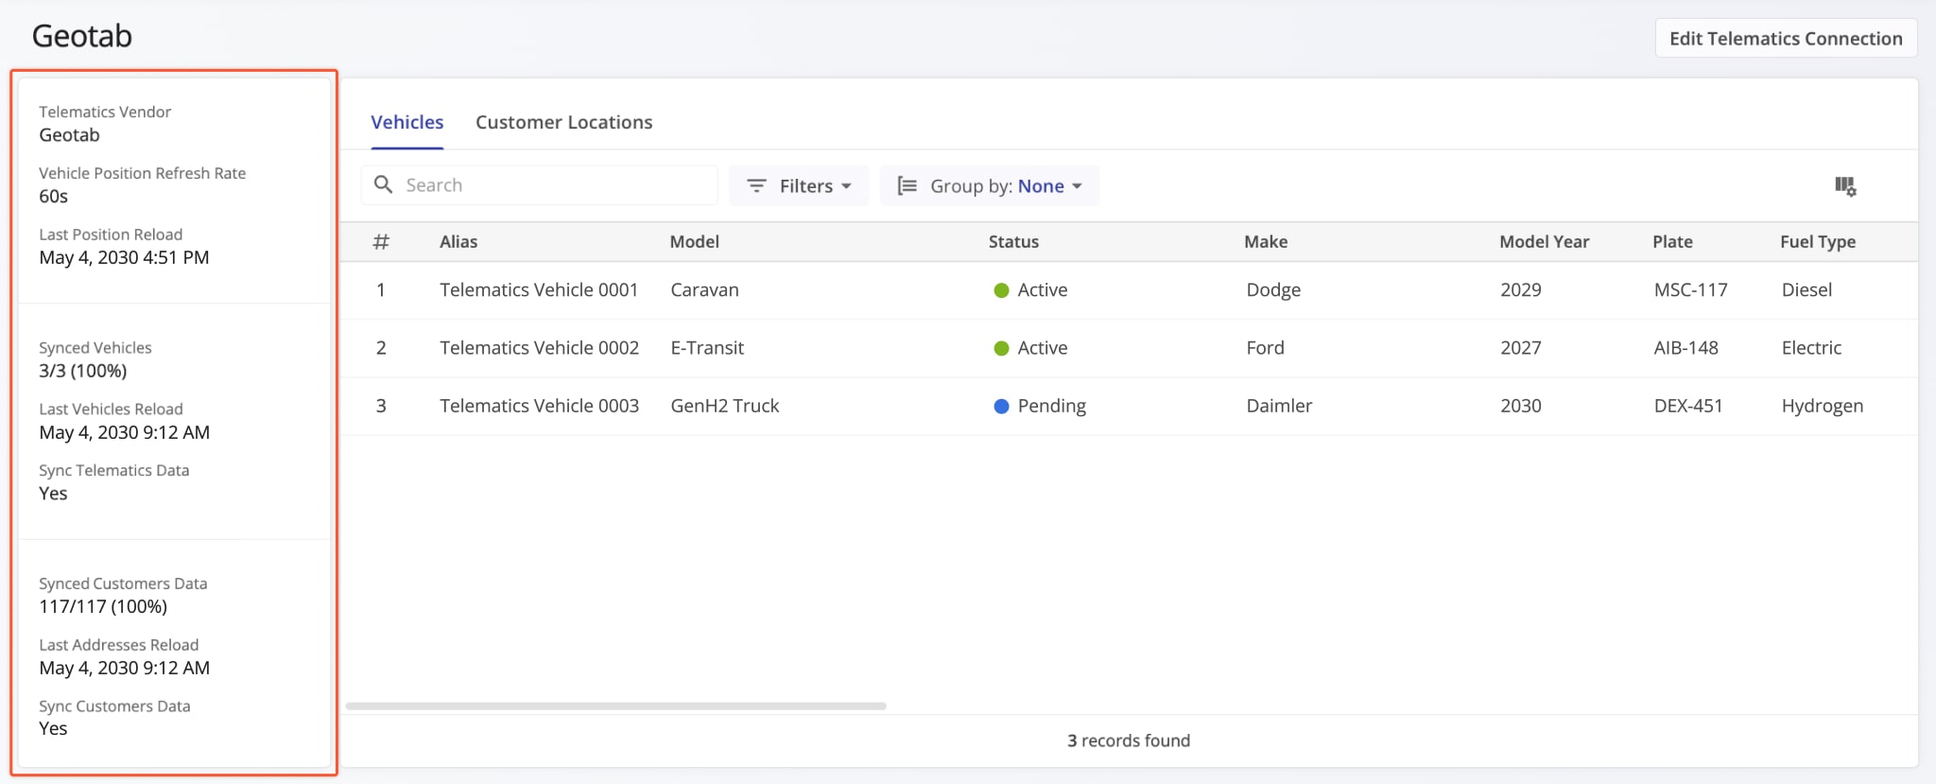The image size is (1936, 784).
Task: Sort by the Model column header
Action: (695, 241)
